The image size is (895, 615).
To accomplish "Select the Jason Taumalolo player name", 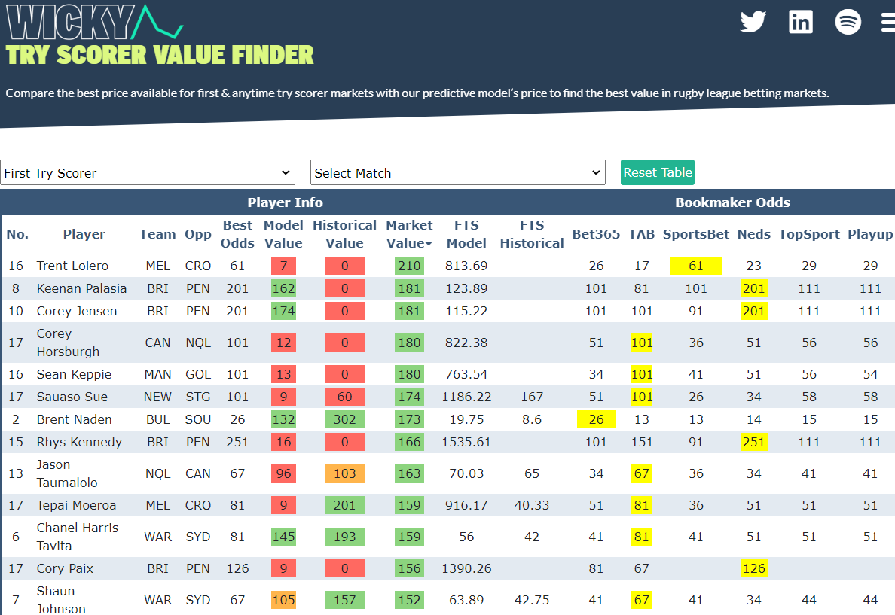I will tap(67, 473).
